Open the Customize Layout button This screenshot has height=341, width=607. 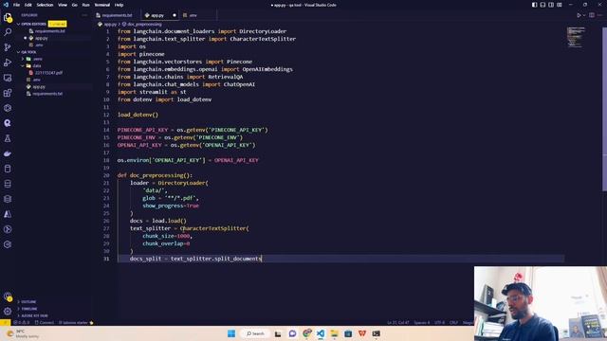(560, 5)
